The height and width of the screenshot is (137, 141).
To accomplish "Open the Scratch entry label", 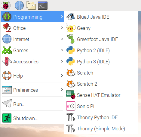I will pyautogui.click(x=85, y=73).
